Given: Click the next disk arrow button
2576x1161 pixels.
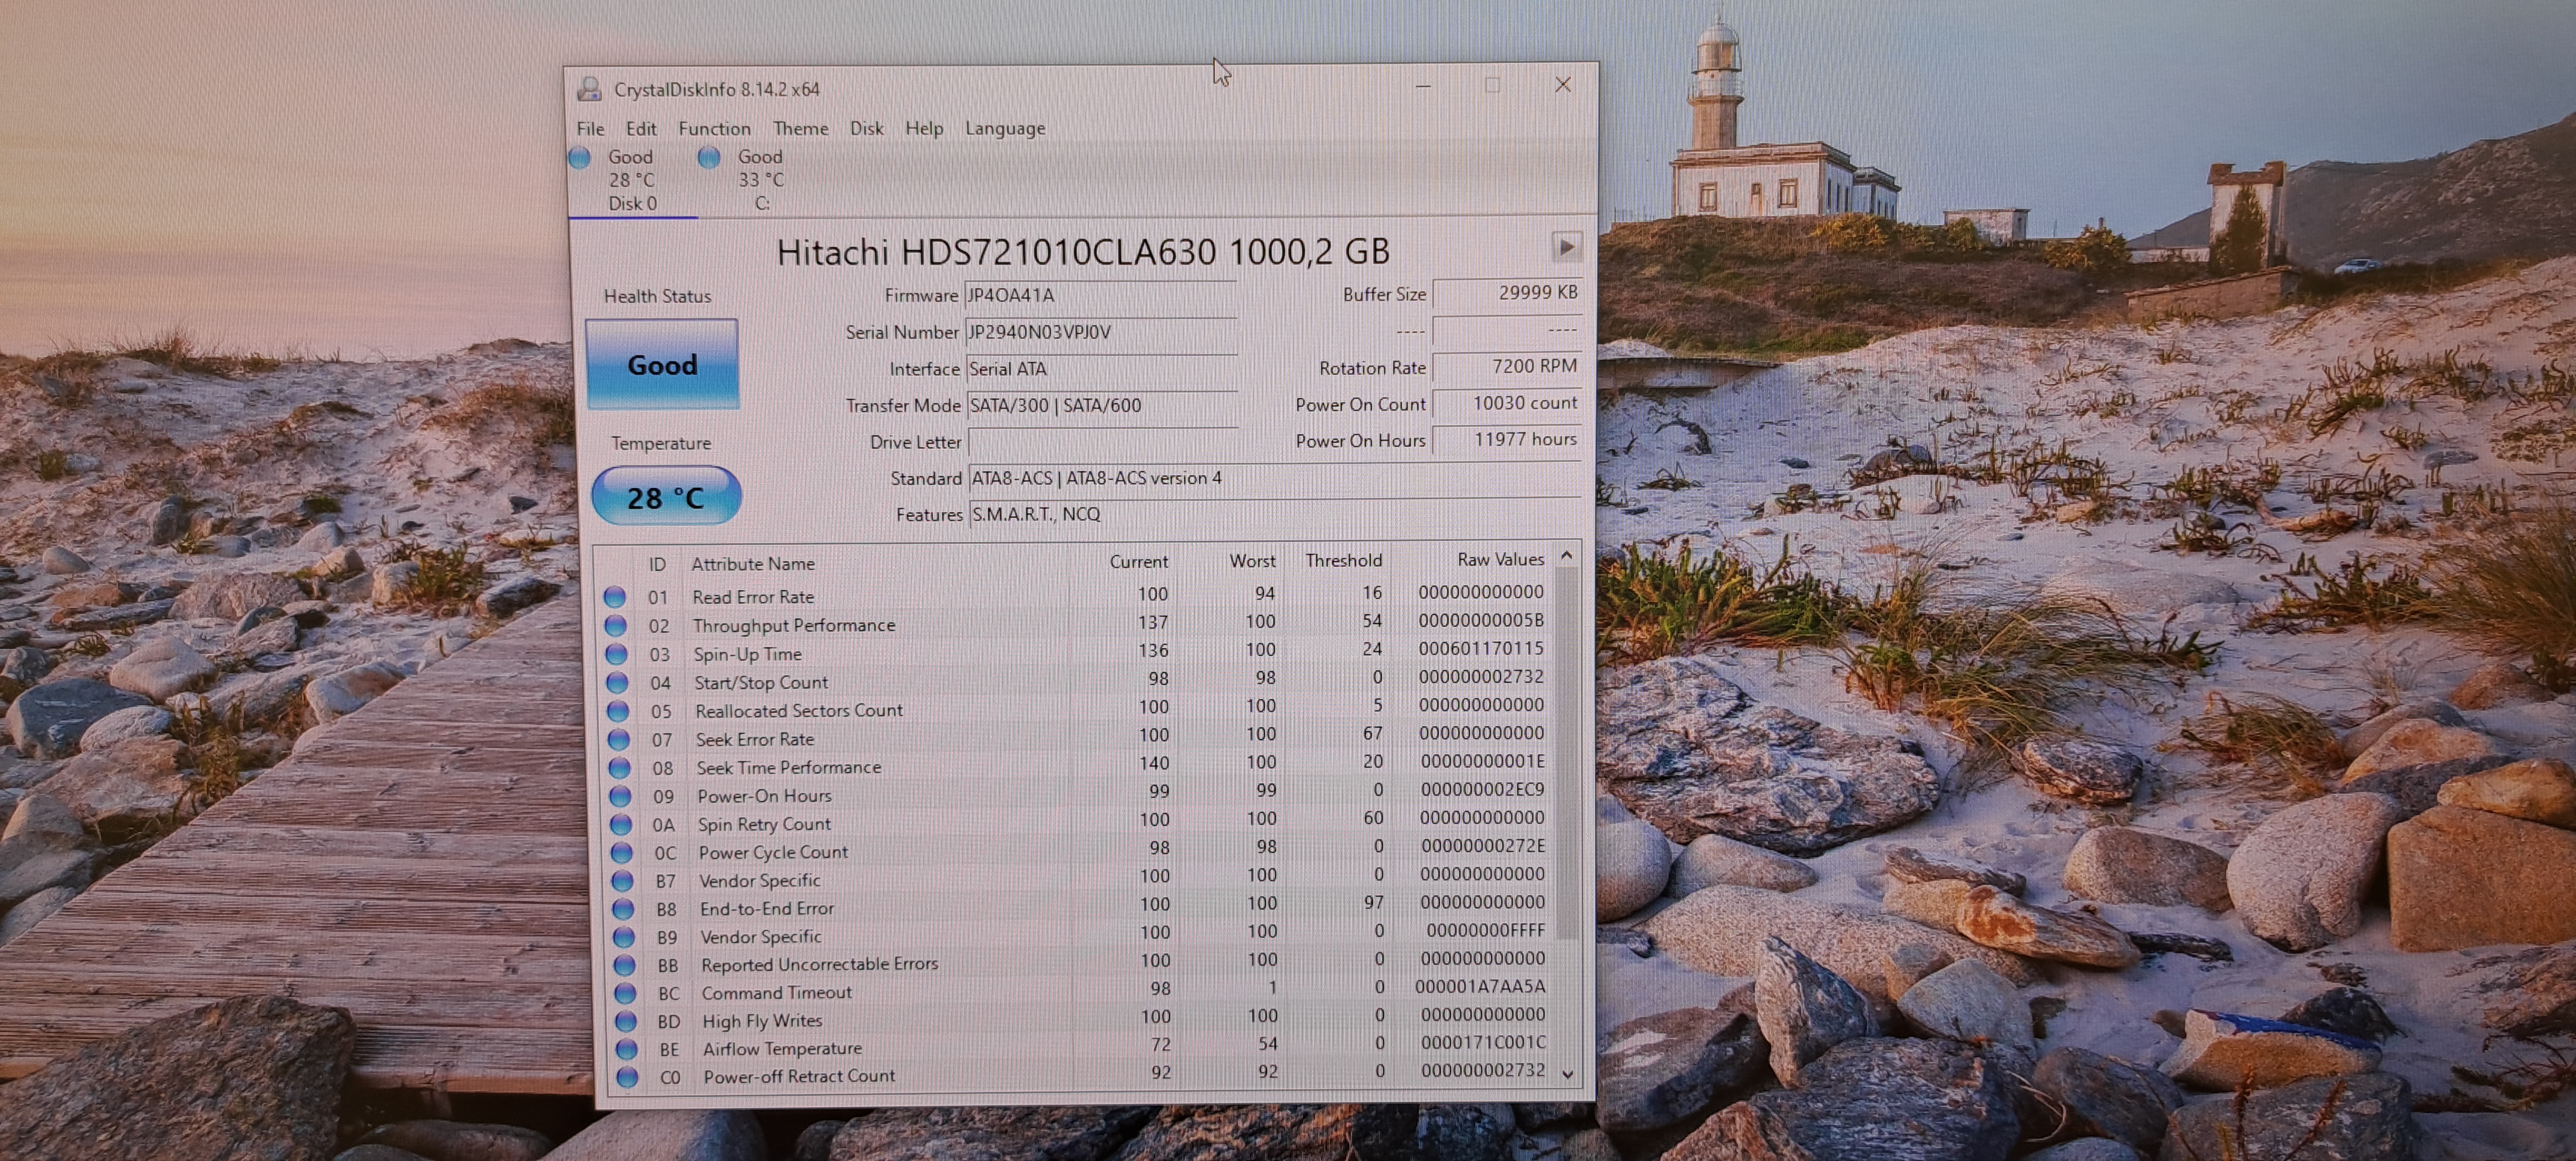Looking at the screenshot, I should pyautogui.click(x=1566, y=246).
